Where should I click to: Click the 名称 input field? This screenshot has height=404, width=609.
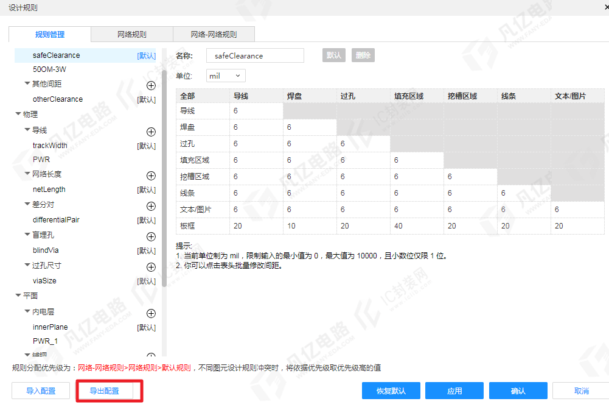[x=255, y=55]
